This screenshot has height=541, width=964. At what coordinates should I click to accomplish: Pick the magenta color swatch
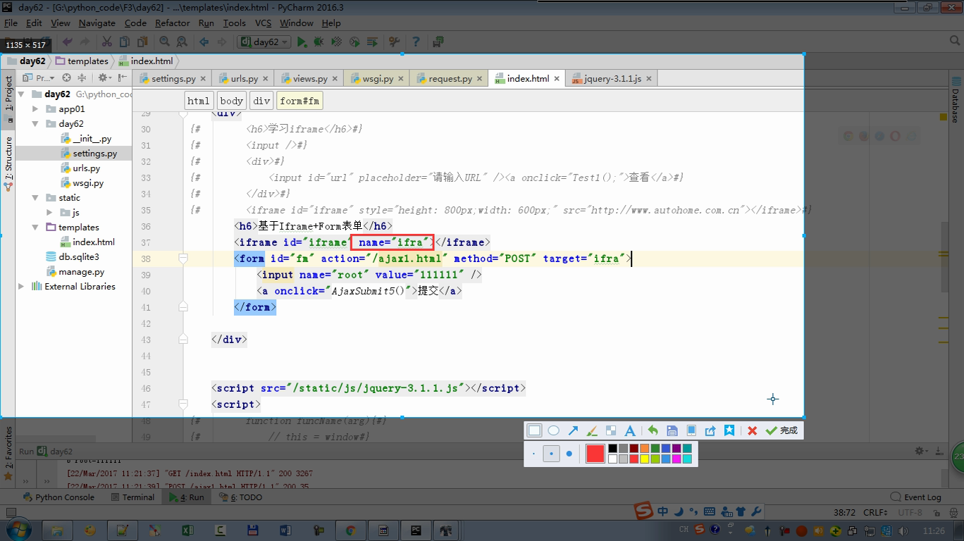click(676, 459)
